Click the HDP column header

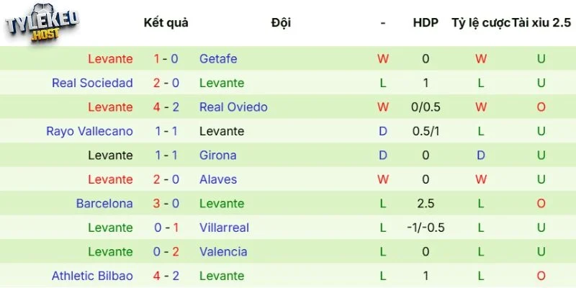[x=426, y=23]
